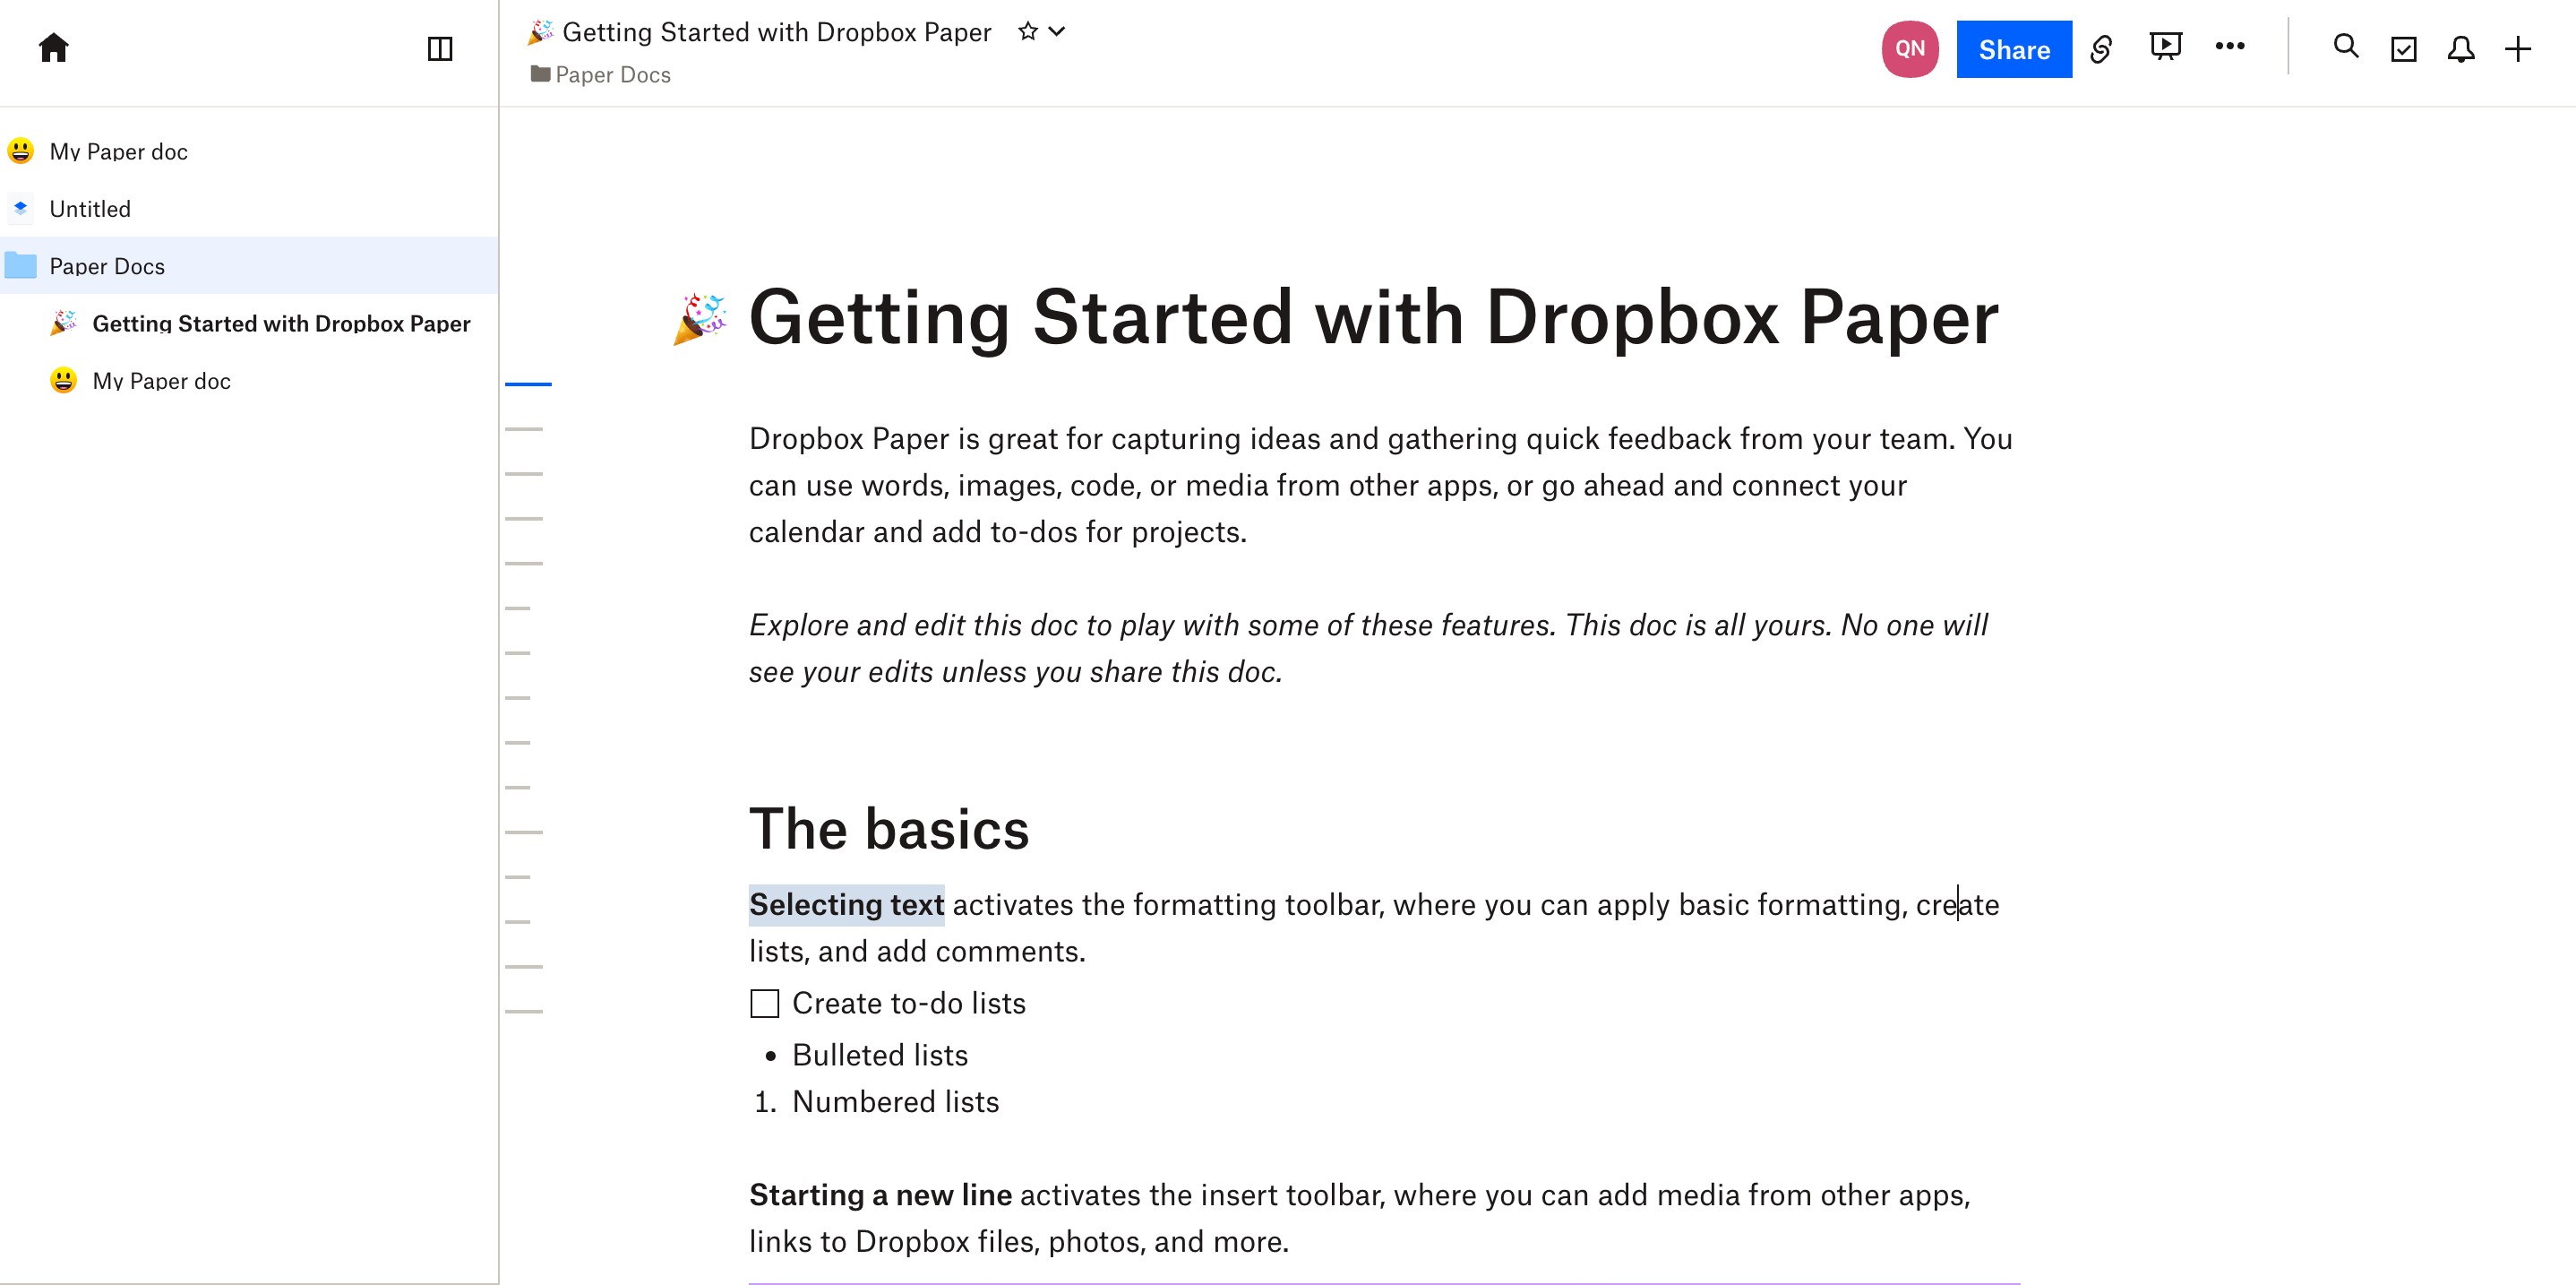
Task: Click The basics heading
Action: click(889, 829)
